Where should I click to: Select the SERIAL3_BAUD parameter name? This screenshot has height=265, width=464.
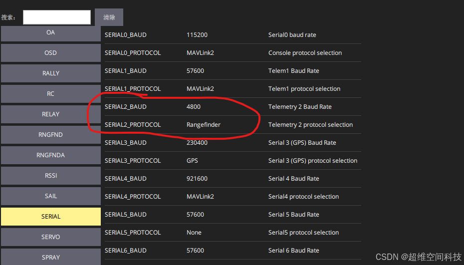[x=125, y=143]
